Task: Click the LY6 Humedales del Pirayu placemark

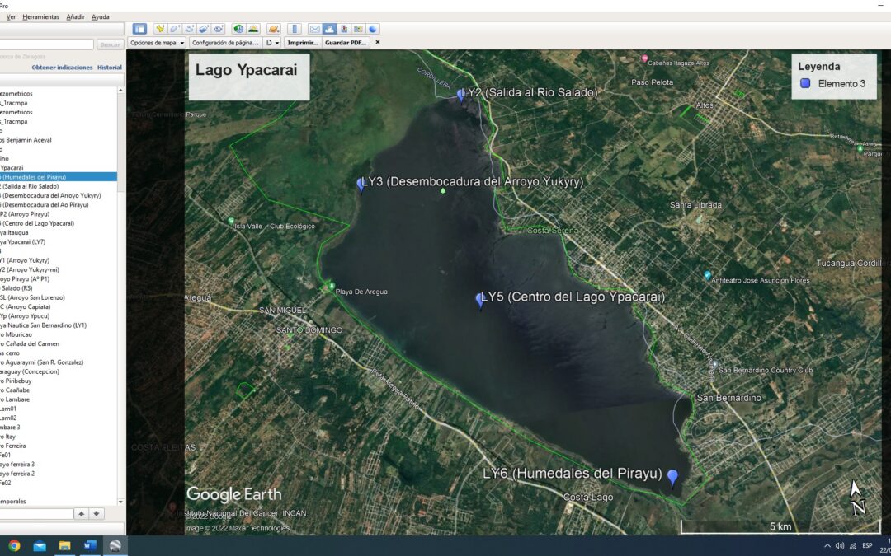Action: coord(673,478)
